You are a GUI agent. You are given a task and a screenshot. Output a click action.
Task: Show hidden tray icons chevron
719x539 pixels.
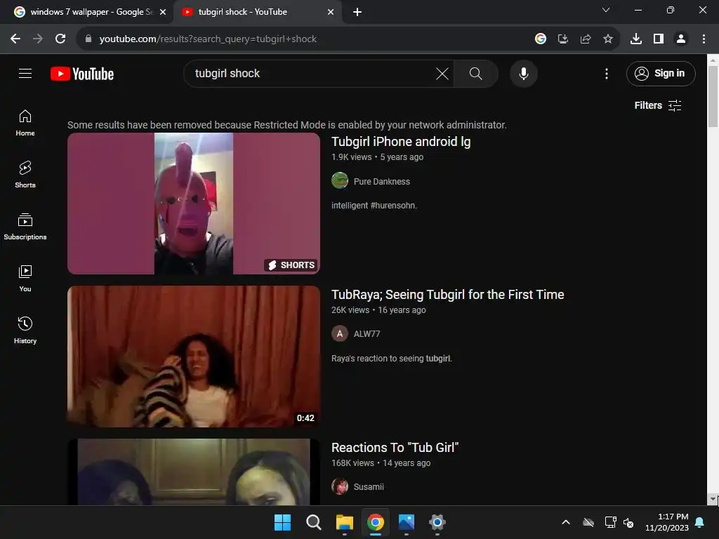tap(566, 522)
